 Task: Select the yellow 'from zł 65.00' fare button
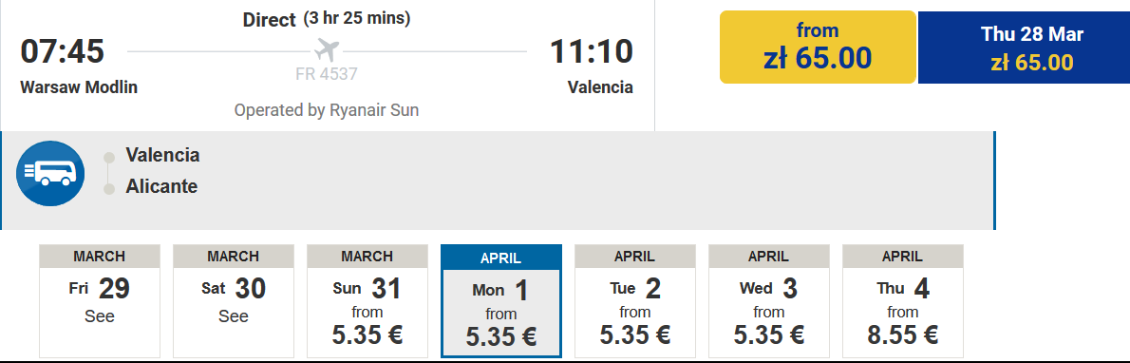pos(818,47)
